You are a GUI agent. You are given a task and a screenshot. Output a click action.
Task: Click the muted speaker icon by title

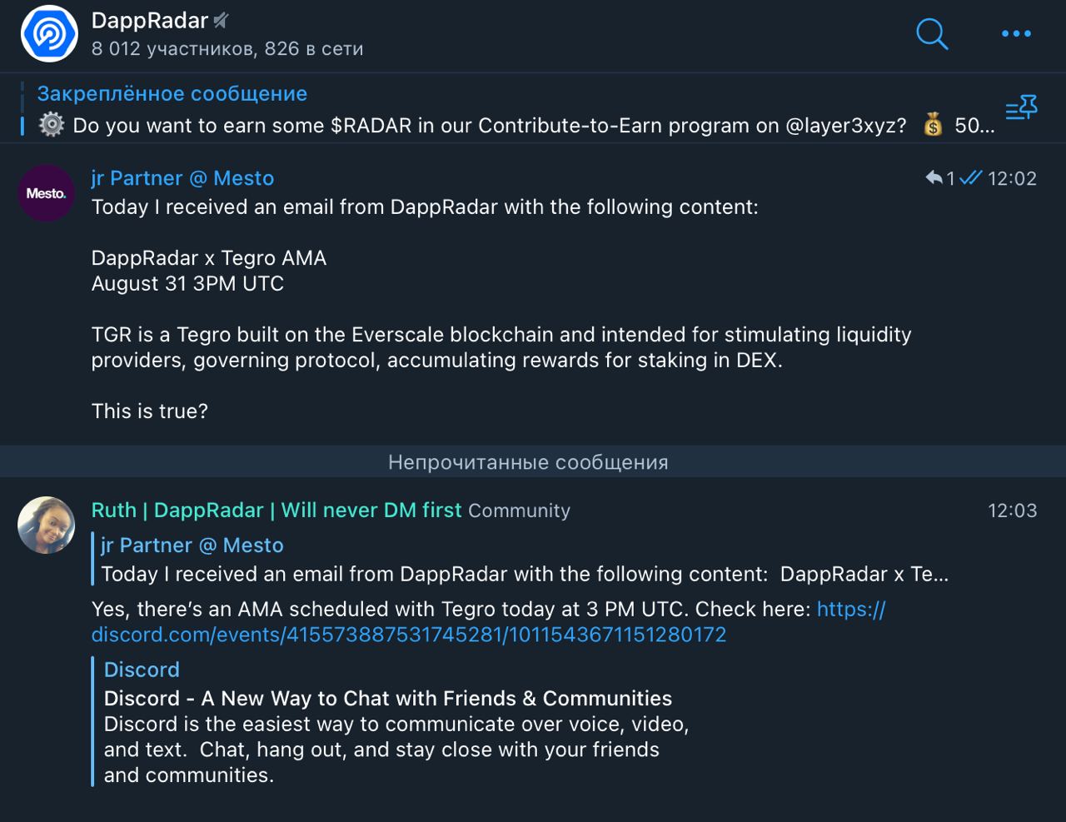coord(221,21)
